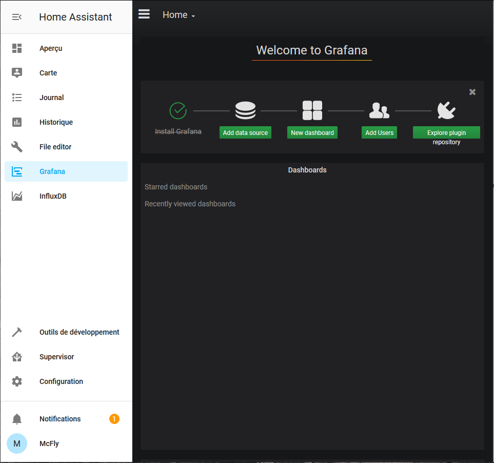Click the Journal list icon
This screenshot has height=463, width=494.
coord(17,98)
